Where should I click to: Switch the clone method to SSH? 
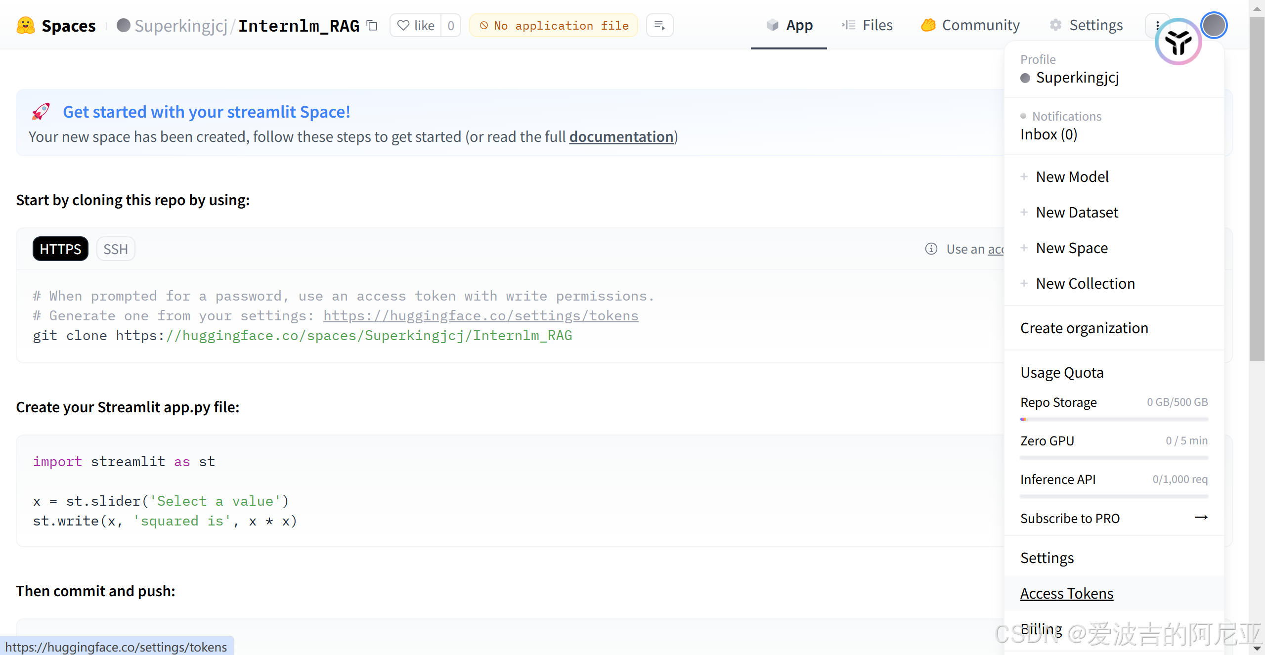(x=116, y=249)
